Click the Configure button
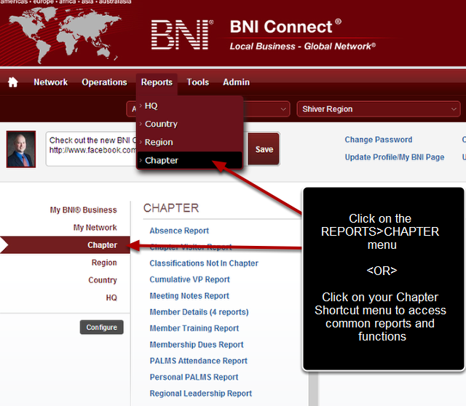 click(x=101, y=327)
